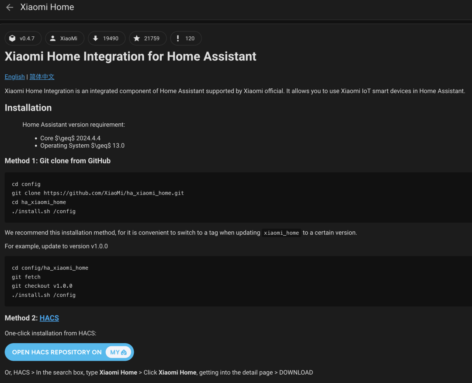Click the download arrow icon next to 19490
Viewport: 472px width, 383px height.
(95, 38)
